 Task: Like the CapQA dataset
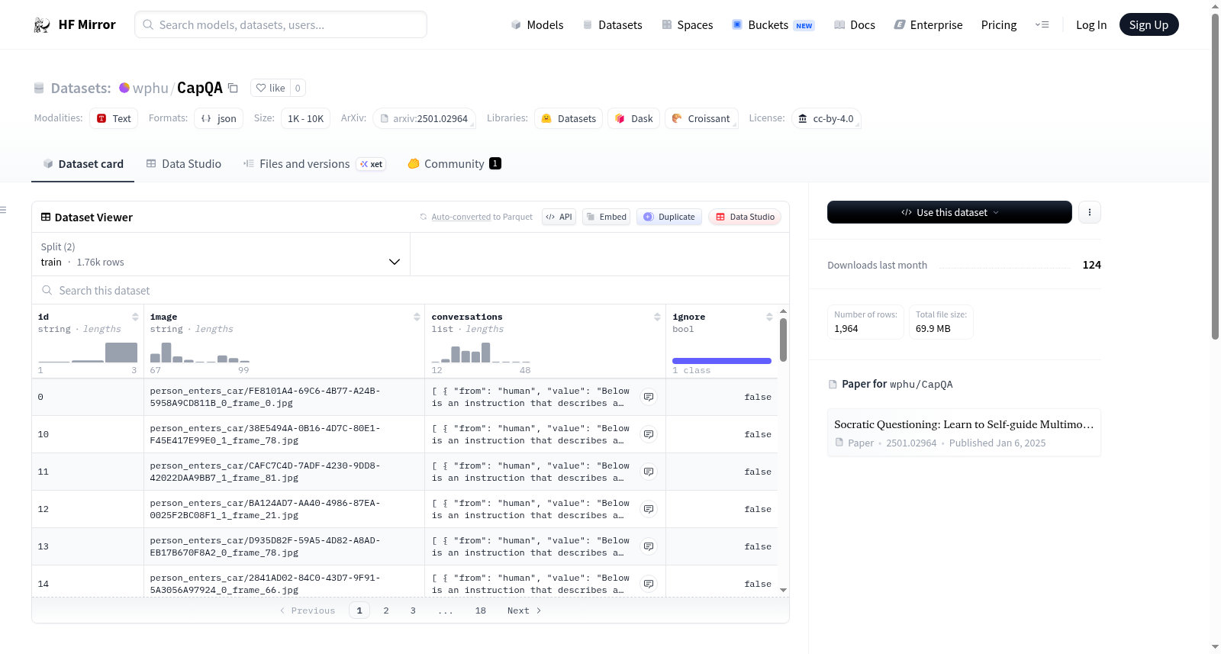[270, 89]
